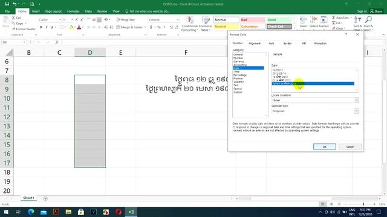Screen dimensions: 387x217
Task: Open the font size dropdown showing 11
Action: click(72, 20)
